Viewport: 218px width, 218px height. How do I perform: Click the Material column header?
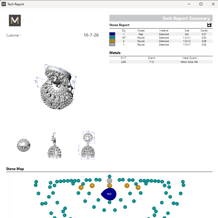click(x=164, y=31)
